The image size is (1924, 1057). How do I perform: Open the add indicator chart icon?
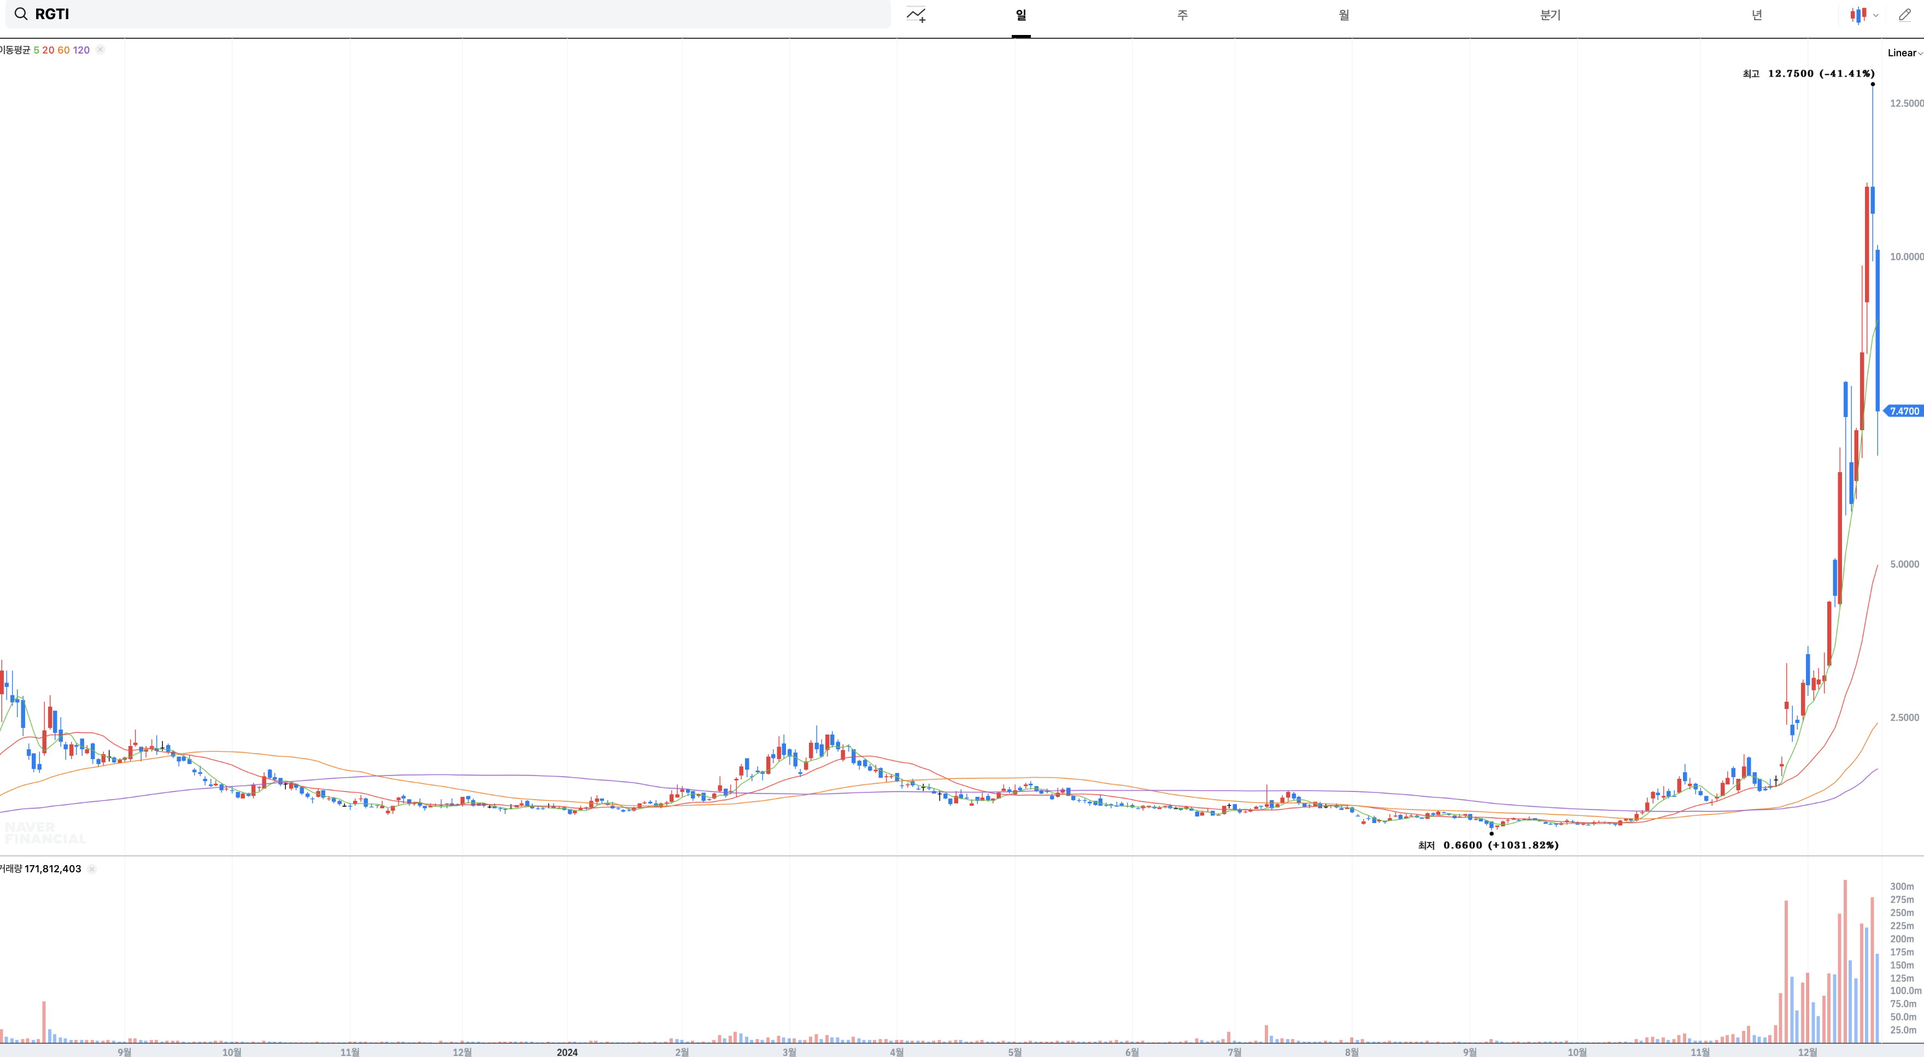(916, 15)
